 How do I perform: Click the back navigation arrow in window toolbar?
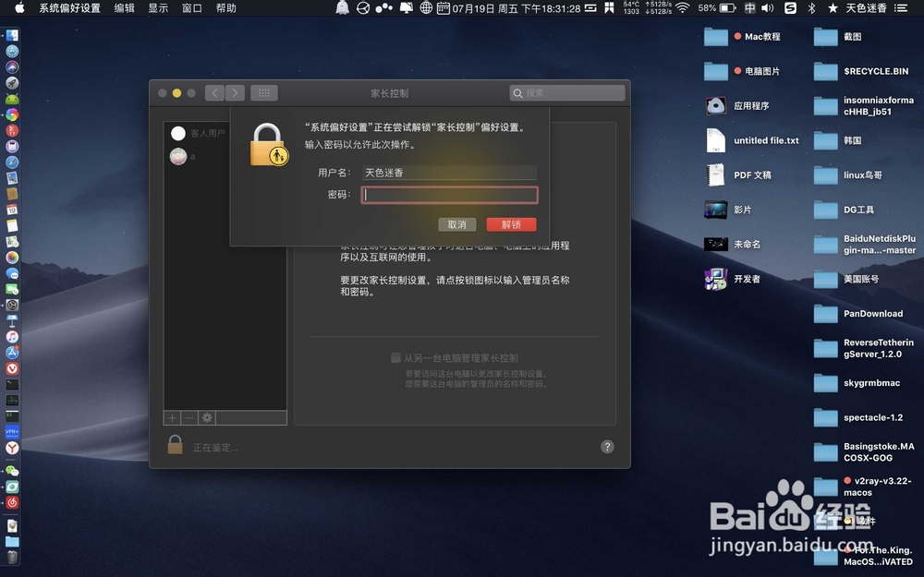pyautogui.click(x=213, y=92)
